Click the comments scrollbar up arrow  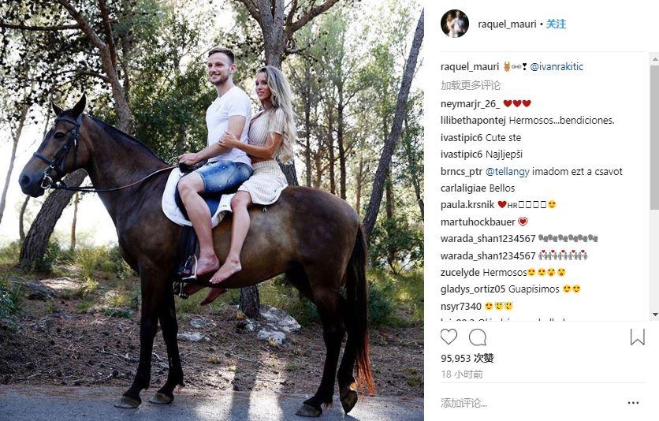tap(654, 61)
